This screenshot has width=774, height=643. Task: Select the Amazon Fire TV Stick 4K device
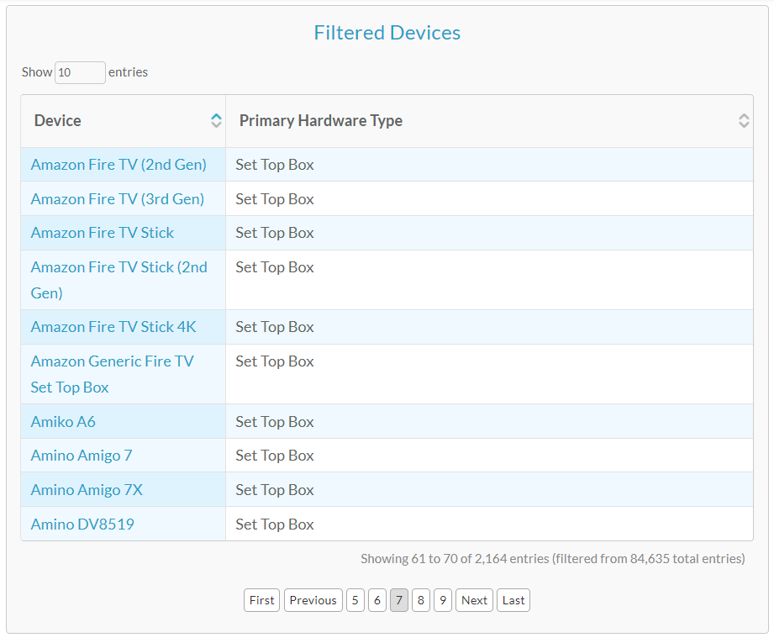pyautogui.click(x=113, y=327)
